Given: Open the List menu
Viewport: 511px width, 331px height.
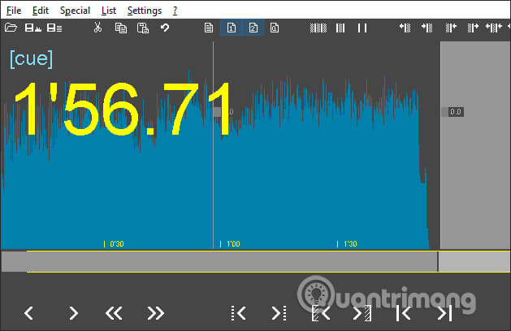Looking at the screenshot, I should pyautogui.click(x=109, y=11).
